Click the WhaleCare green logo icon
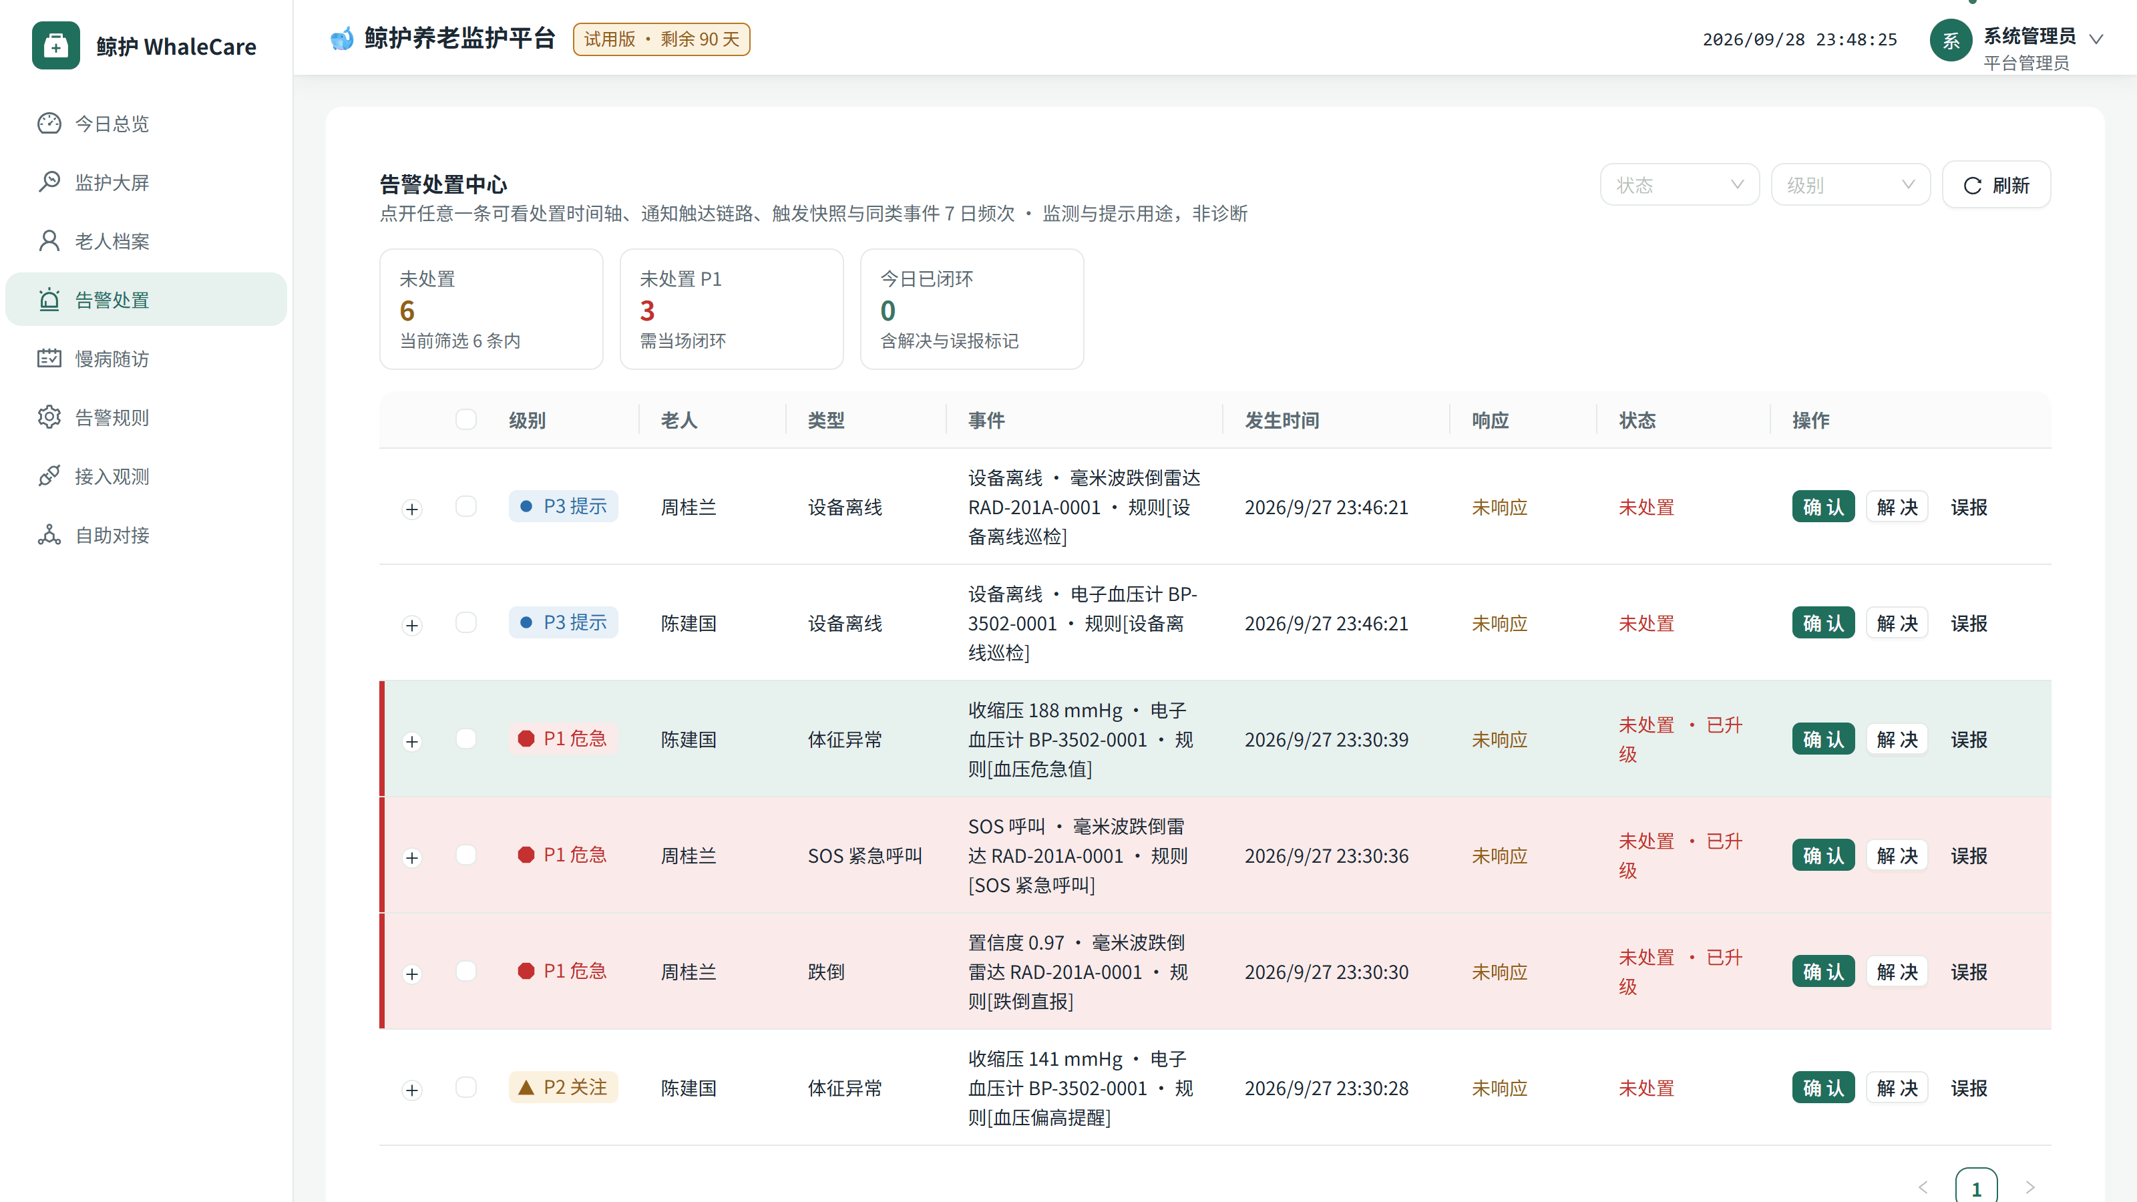 [55, 45]
